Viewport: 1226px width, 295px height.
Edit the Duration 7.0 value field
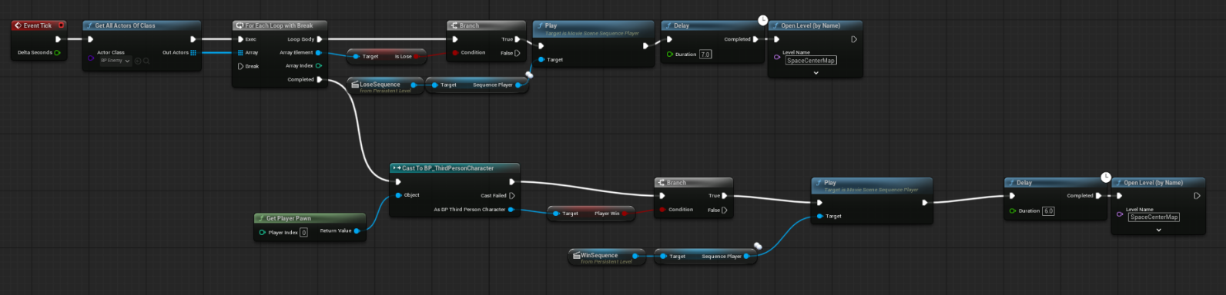point(705,55)
